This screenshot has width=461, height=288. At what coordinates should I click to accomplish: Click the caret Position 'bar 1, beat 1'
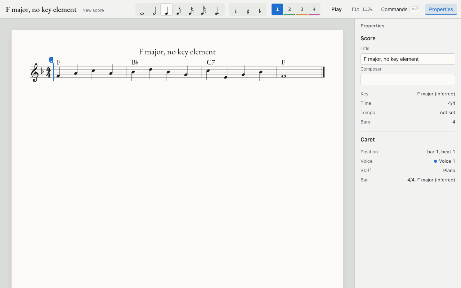pyautogui.click(x=441, y=152)
